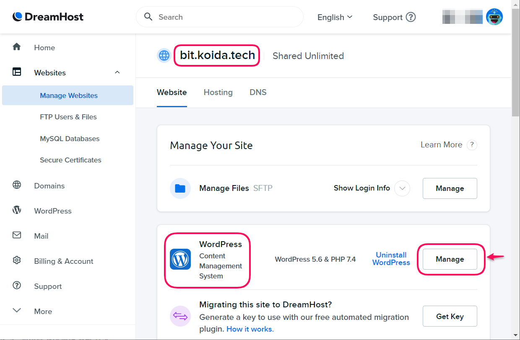Click the bit.koida.tech domain heading
Image resolution: width=520 pixels, height=340 pixels.
(x=217, y=55)
